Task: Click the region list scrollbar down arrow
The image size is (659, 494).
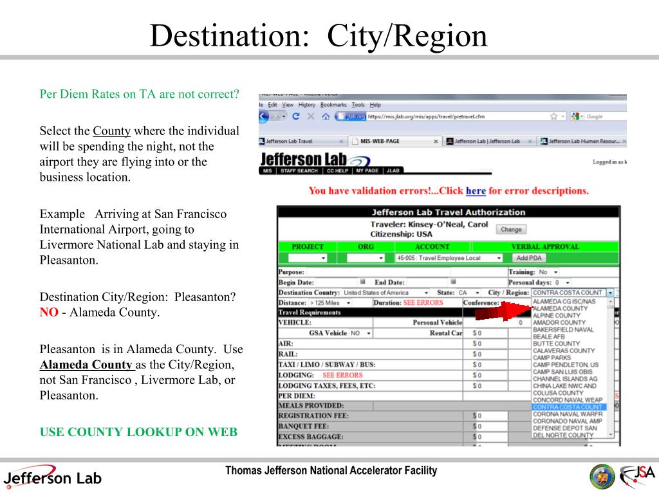Action: pyautogui.click(x=611, y=435)
